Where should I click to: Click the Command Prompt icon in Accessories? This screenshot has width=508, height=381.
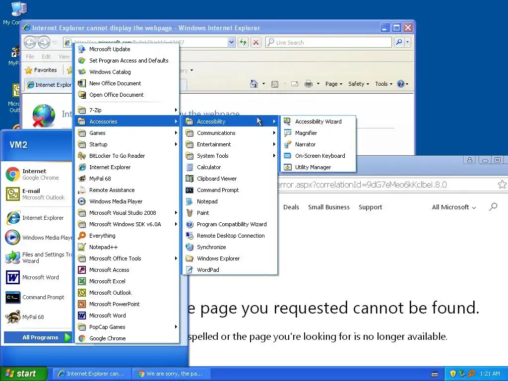pos(190,190)
